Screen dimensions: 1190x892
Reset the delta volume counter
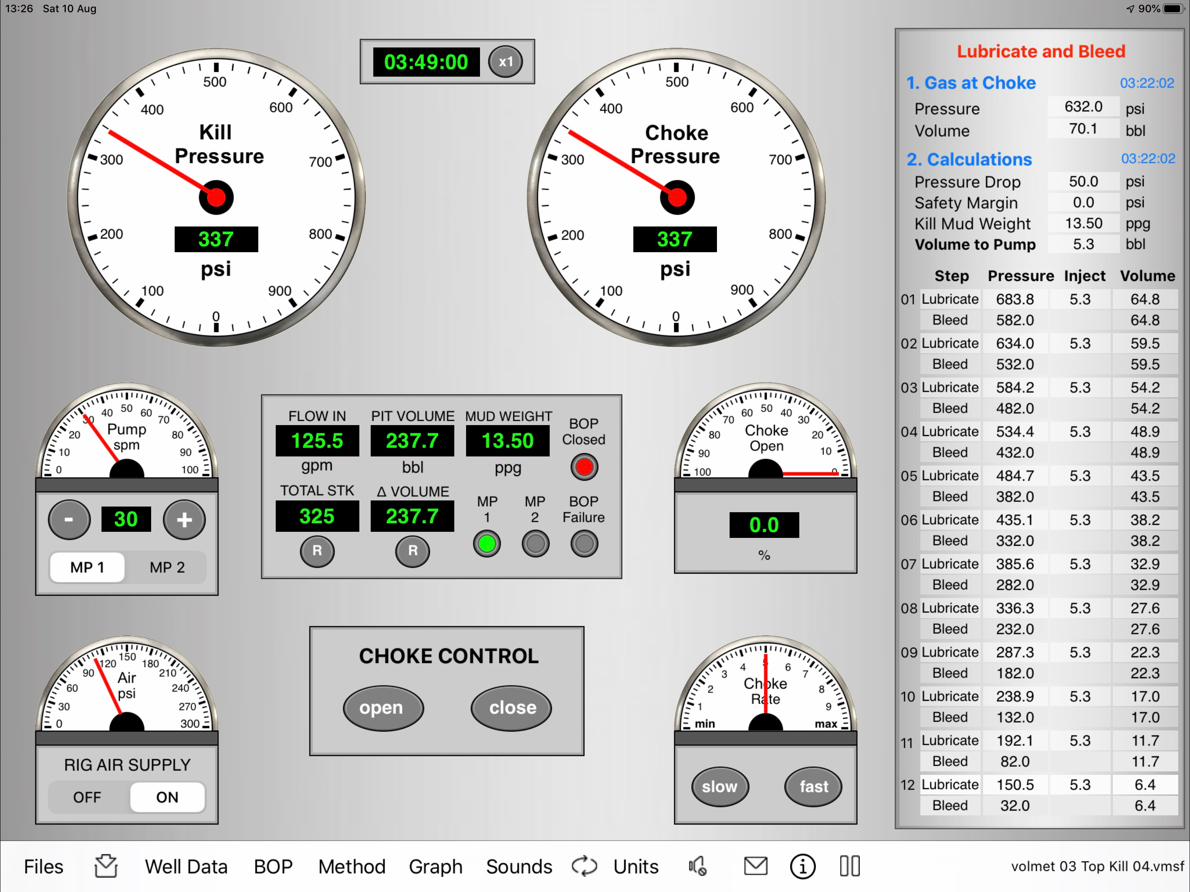(412, 551)
